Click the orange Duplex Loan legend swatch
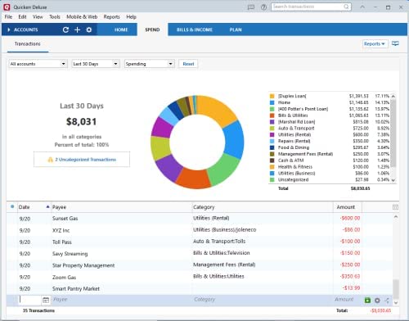Image resolution: width=409 pixels, height=321 pixels. [272, 96]
